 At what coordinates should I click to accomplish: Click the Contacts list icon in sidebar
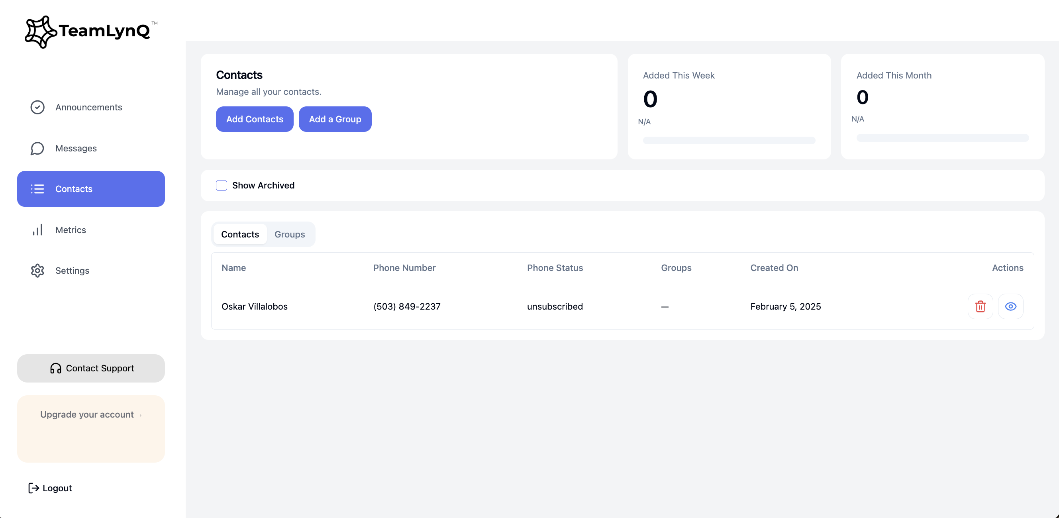[x=37, y=189]
